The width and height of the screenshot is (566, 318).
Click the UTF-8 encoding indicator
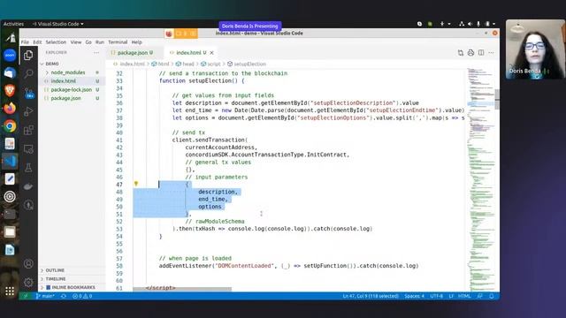click(x=436, y=296)
